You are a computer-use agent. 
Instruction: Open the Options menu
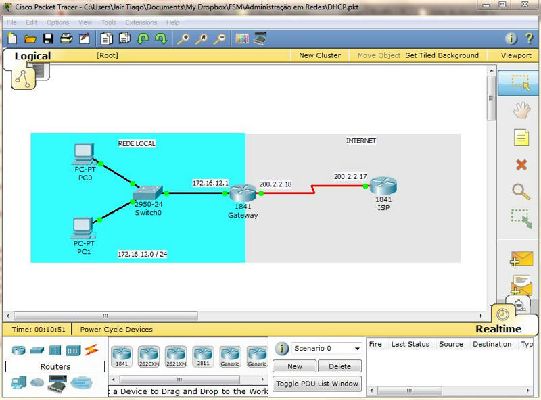[57, 22]
